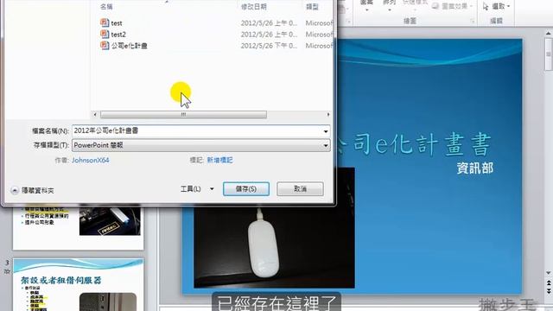Sort files by the 修改日期 column header

pyautogui.click(x=253, y=7)
